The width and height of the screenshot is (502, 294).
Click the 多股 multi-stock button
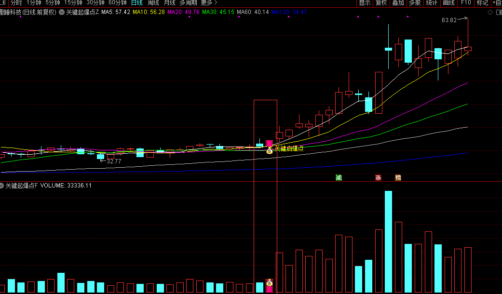tap(415, 3)
